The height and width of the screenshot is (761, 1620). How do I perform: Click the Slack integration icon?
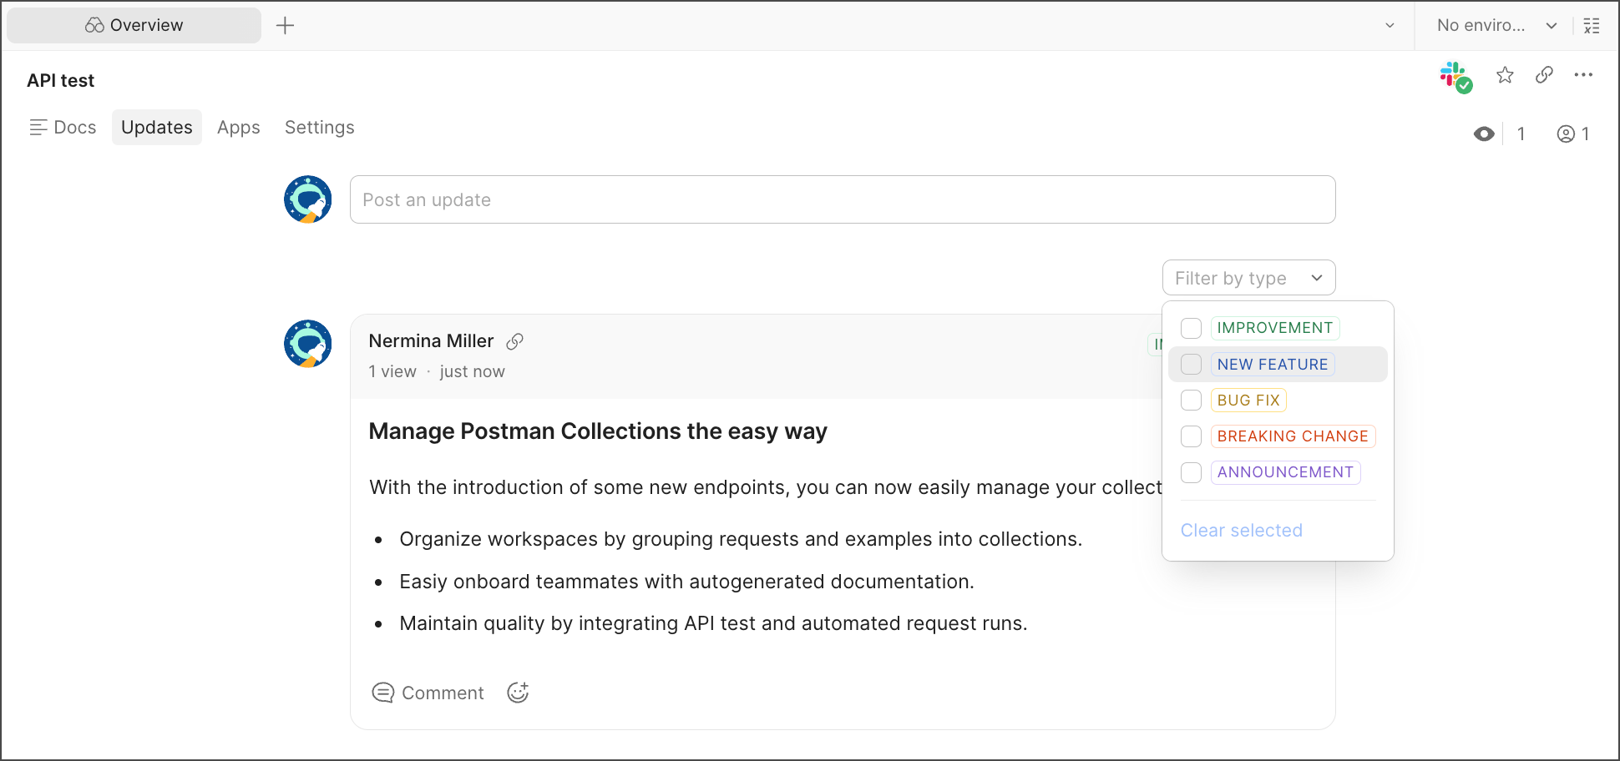click(x=1455, y=77)
